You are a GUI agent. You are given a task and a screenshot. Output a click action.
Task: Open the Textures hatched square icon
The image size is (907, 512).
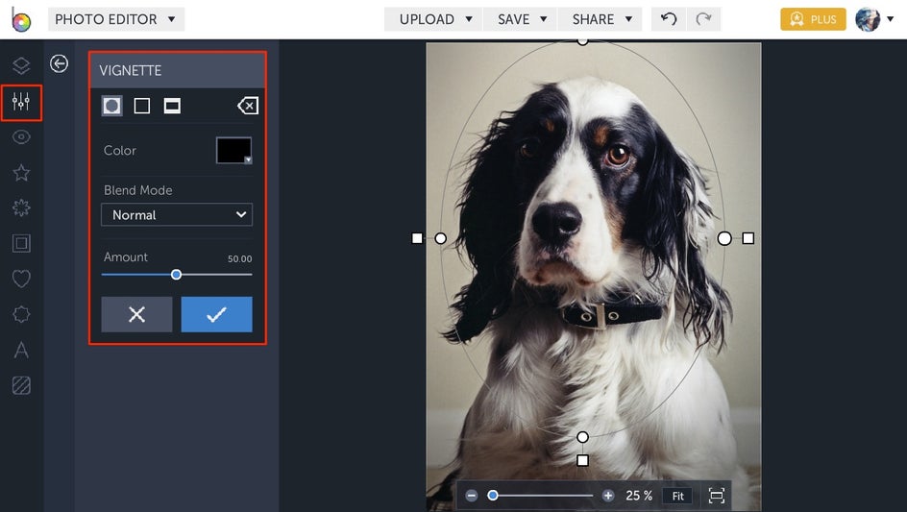tap(21, 385)
